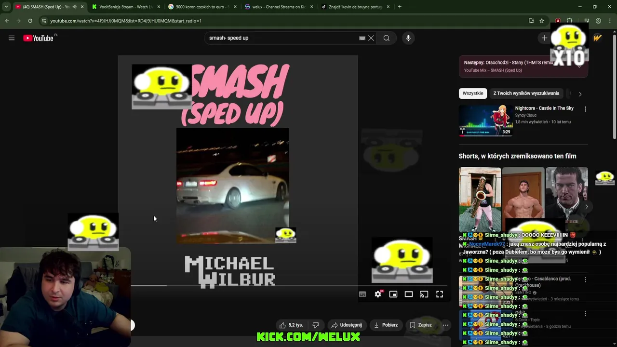Close the VooltBanicja Stream tab

(159, 7)
